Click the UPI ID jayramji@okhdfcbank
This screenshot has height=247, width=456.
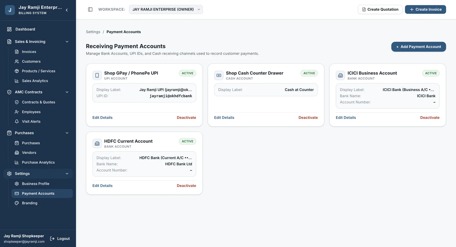tap(171, 96)
